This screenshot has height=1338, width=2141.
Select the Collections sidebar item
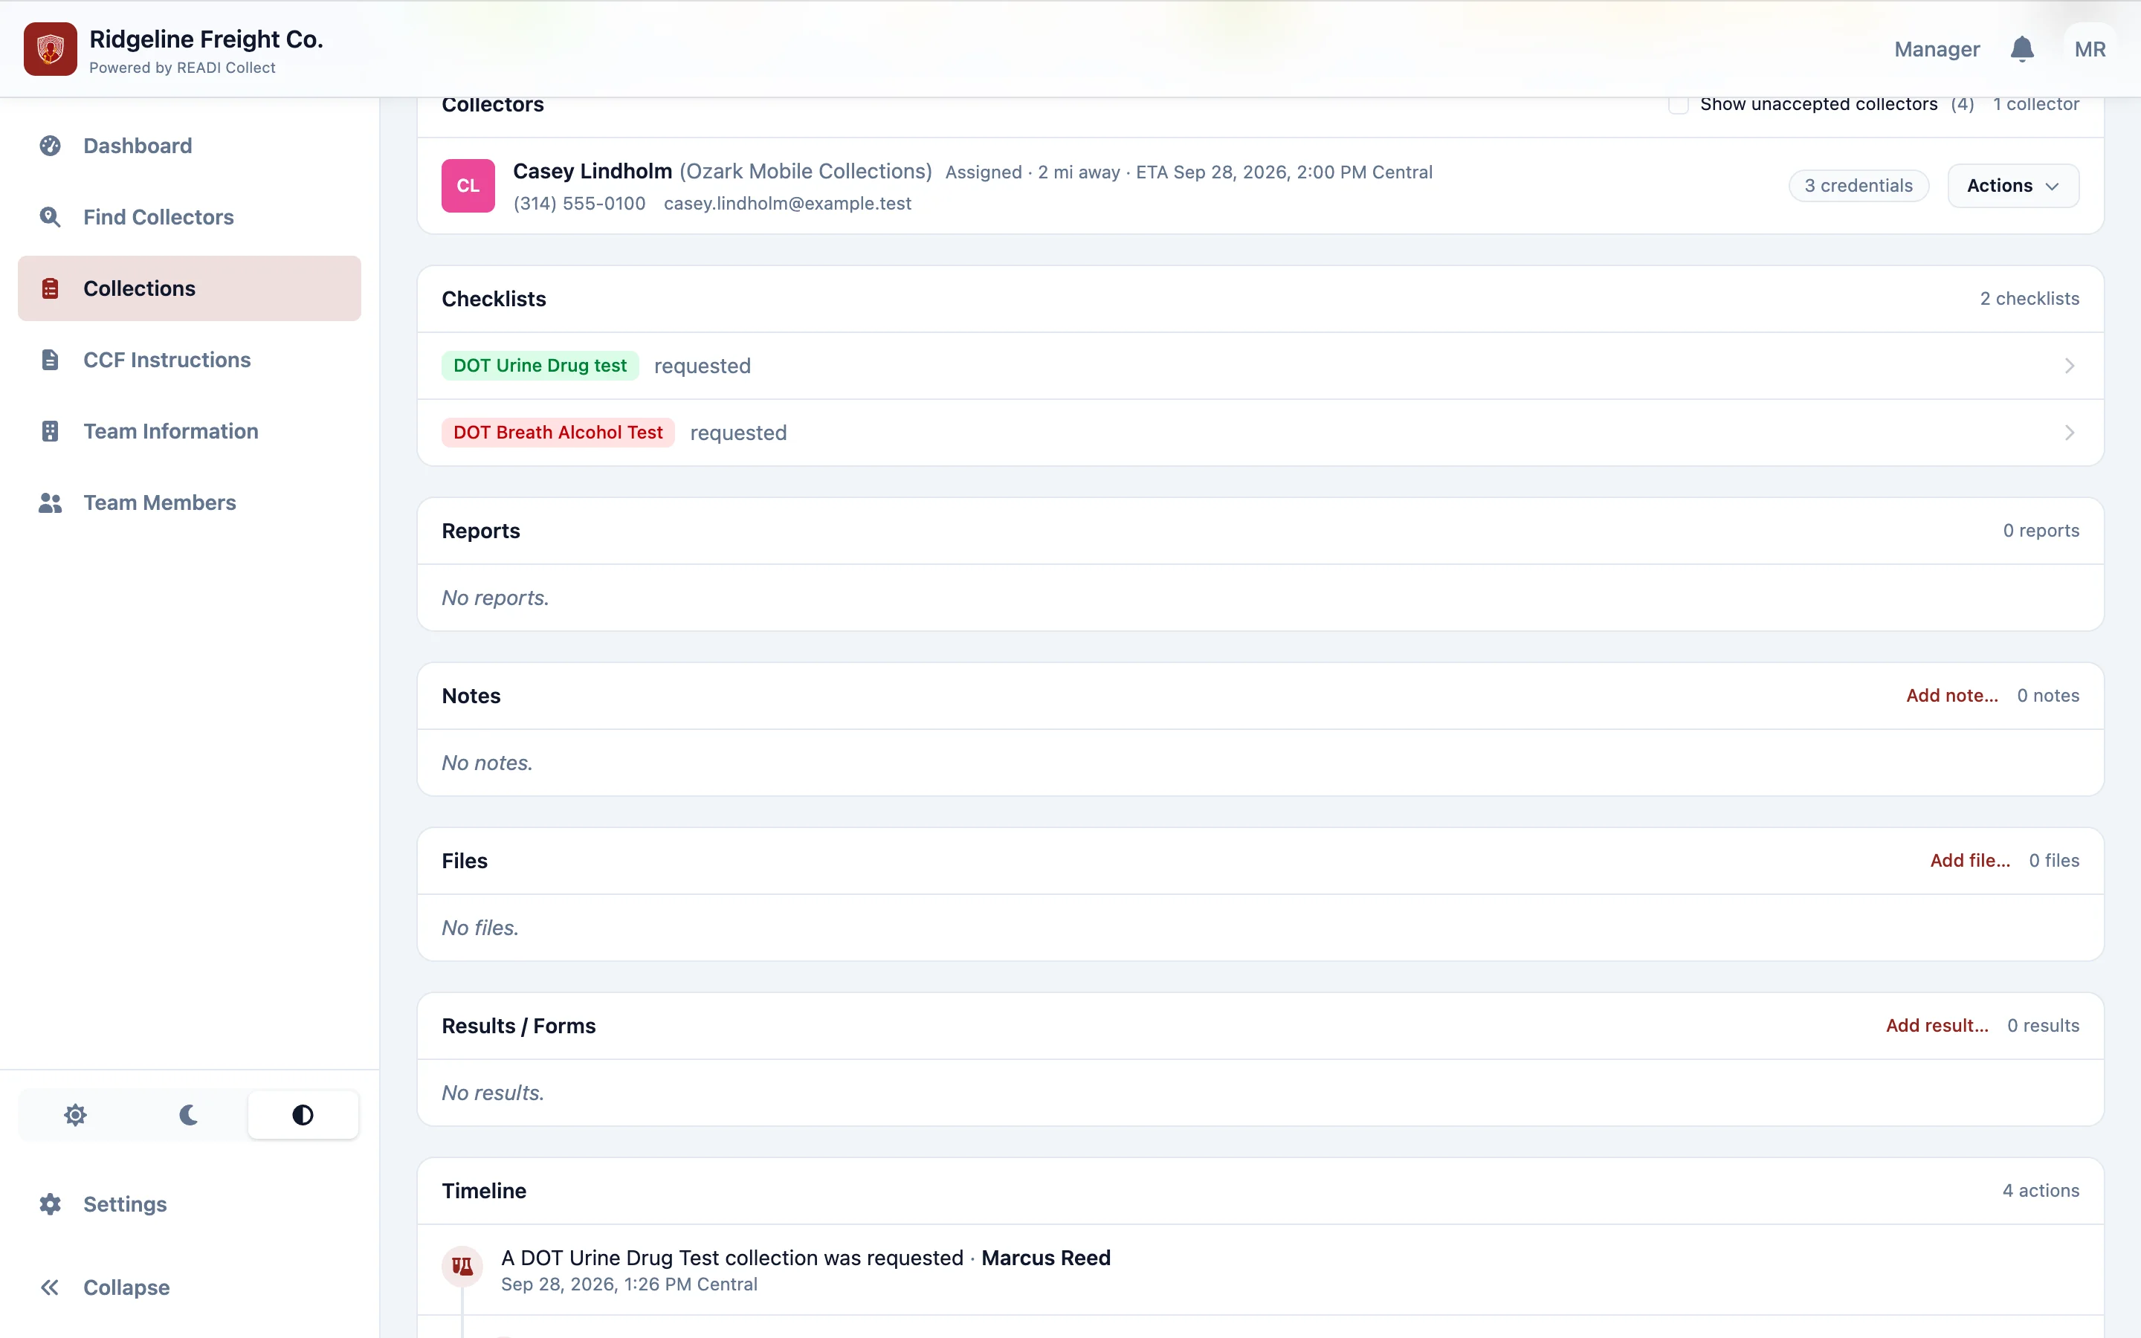point(190,288)
